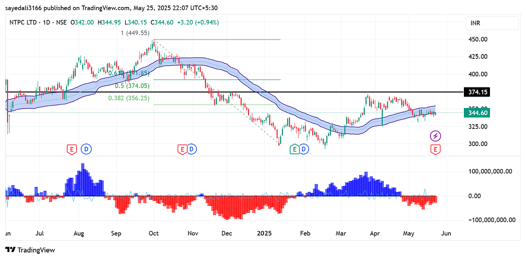Click the change value +3.20 (+0.94%)
Screen dimensions: 526x259
click(x=198, y=22)
